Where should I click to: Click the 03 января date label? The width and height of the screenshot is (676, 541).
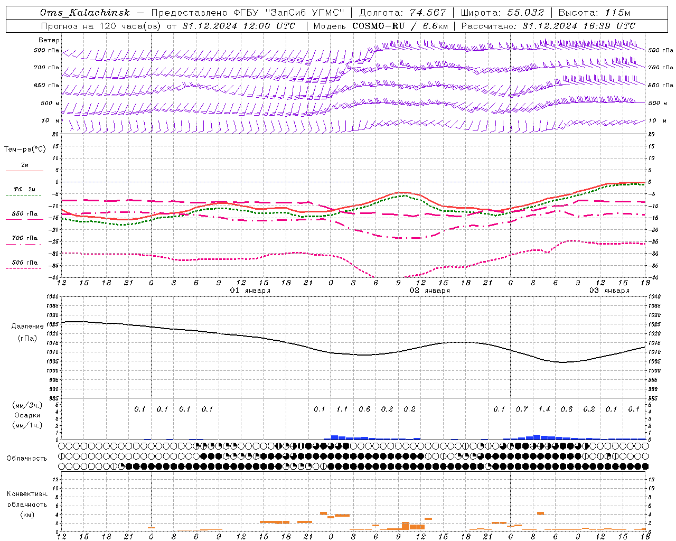609,291
